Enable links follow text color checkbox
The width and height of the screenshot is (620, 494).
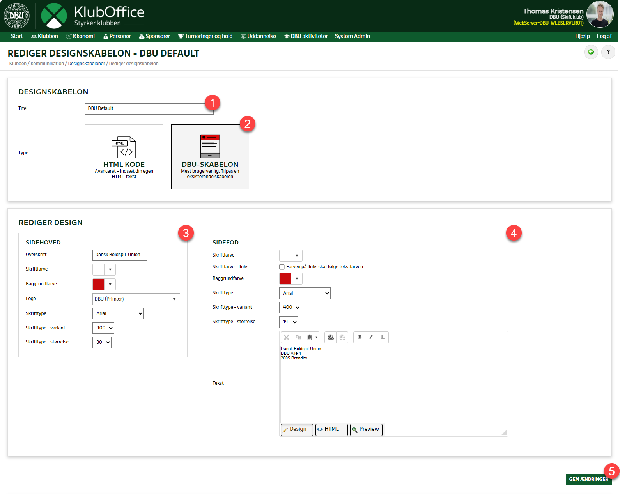pos(282,267)
